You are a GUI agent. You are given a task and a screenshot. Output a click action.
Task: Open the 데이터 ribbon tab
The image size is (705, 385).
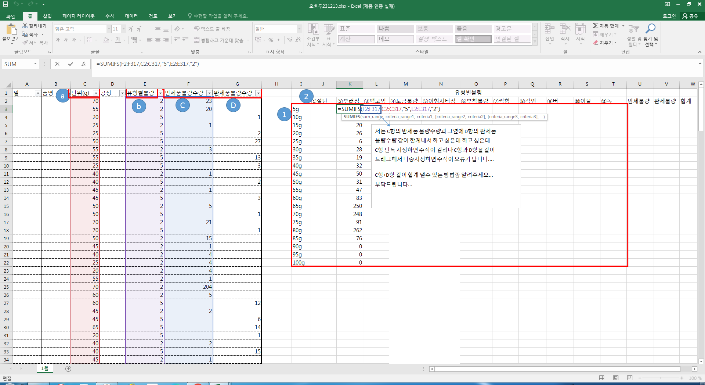click(131, 16)
